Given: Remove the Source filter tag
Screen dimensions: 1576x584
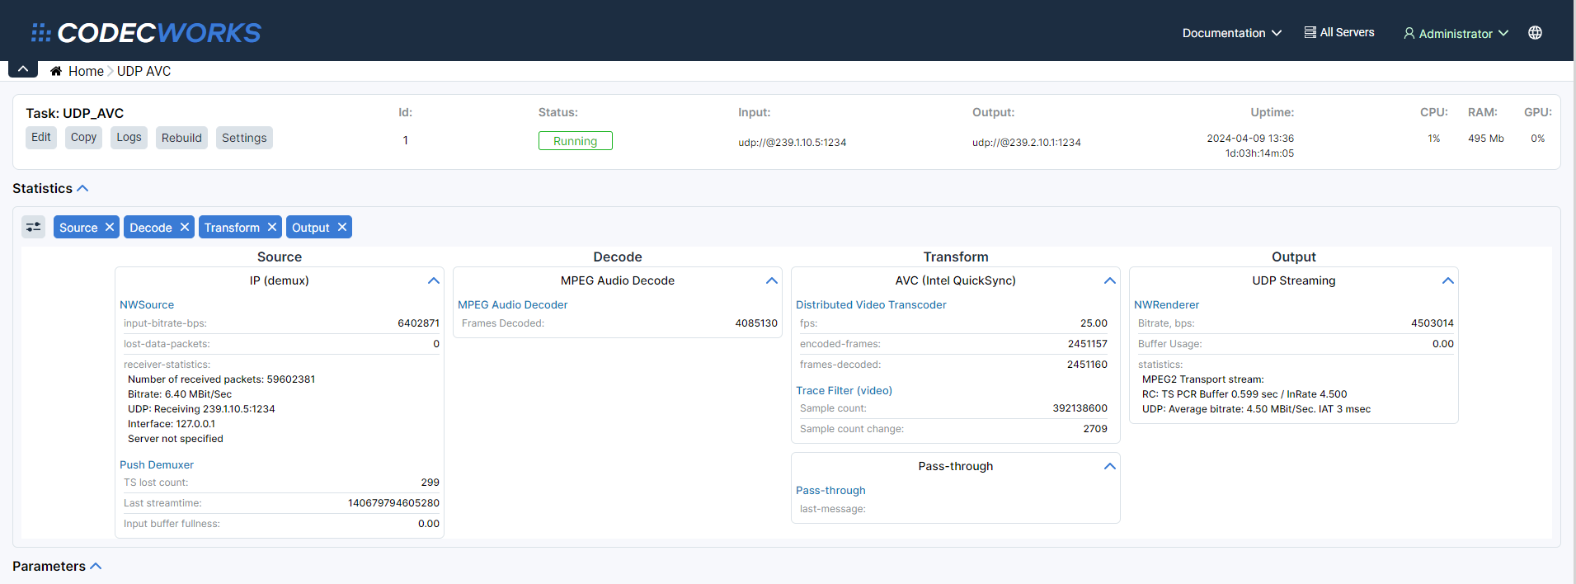Looking at the screenshot, I should (x=110, y=227).
